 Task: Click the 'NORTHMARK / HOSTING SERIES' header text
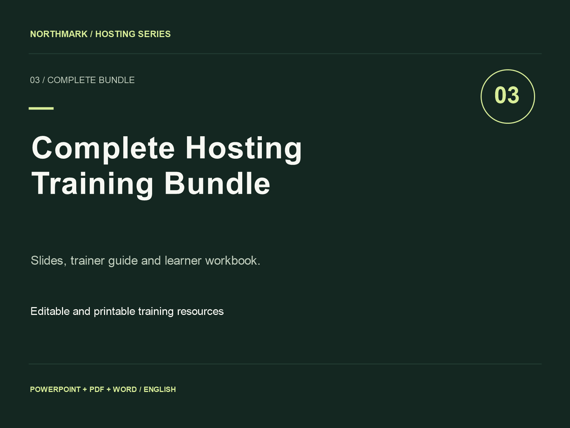coord(100,34)
